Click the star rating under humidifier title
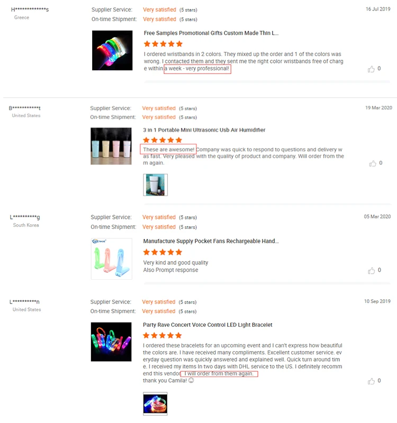 [x=163, y=140]
